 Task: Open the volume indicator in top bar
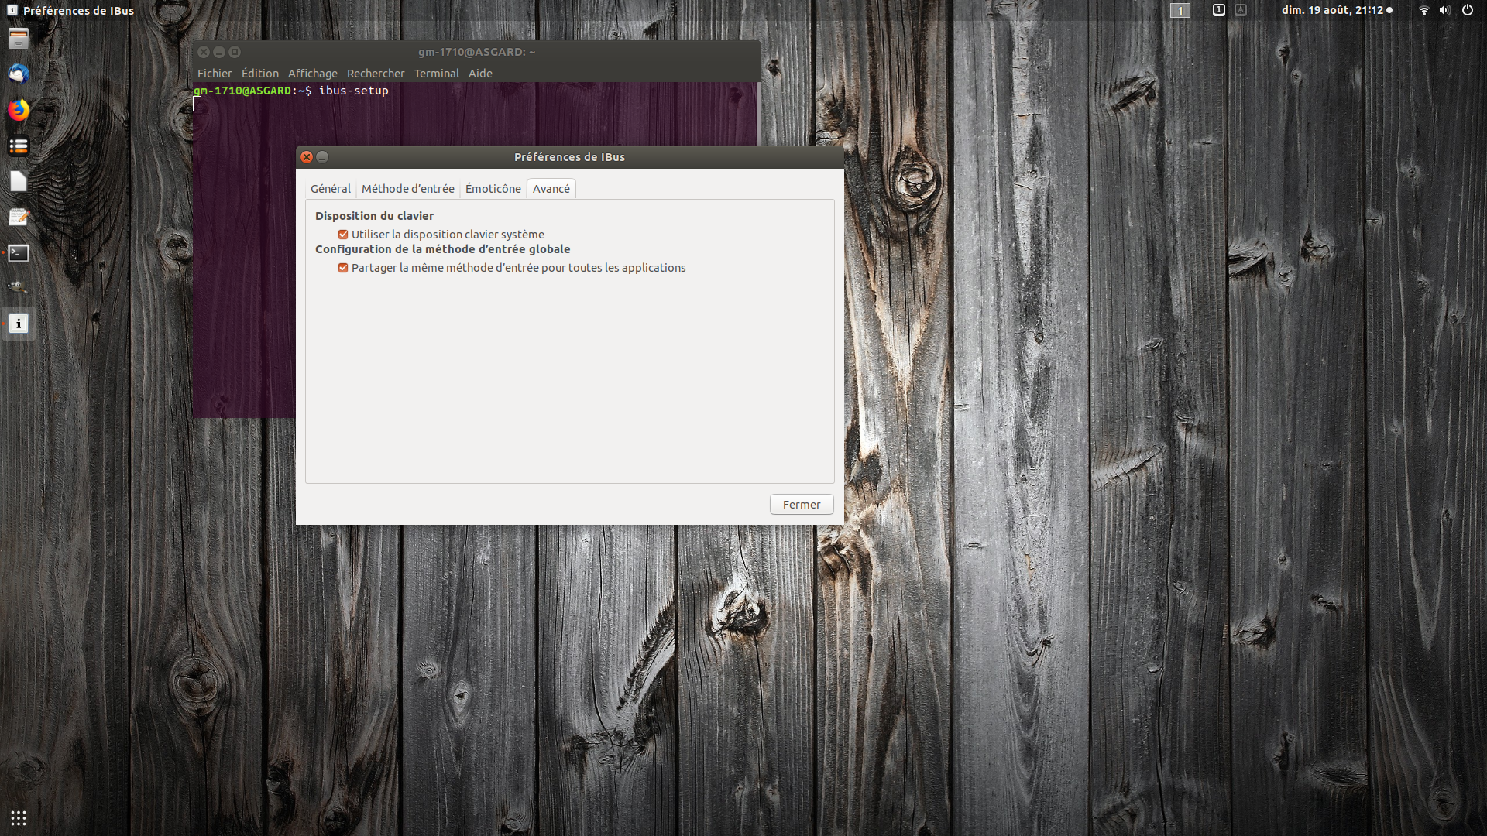point(1444,10)
